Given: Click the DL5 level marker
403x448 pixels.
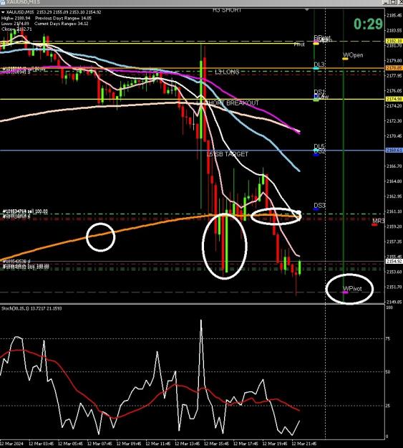Looking at the screenshot, I should click(316, 151).
